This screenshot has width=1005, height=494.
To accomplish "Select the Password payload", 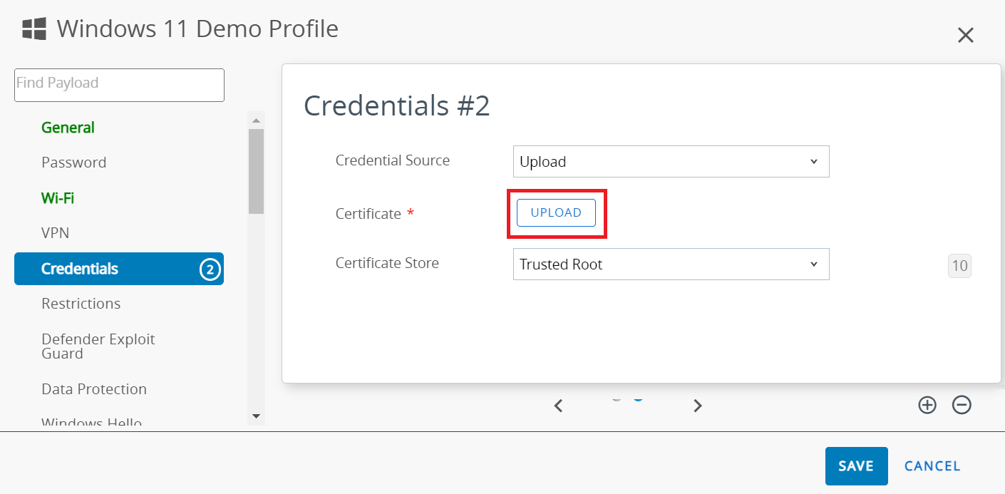I will pyautogui.click(x=73, y=163).
